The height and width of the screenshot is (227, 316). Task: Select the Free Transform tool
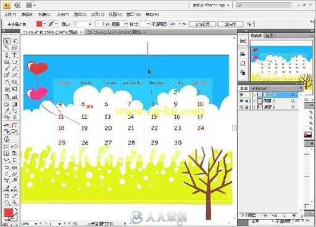pos(15,89)
